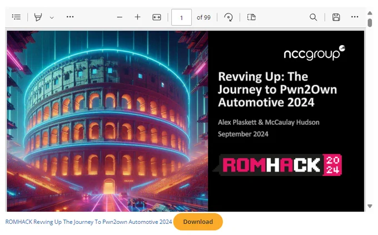
Task: Zoom in with the plus icon
Action: click(137, 17)
